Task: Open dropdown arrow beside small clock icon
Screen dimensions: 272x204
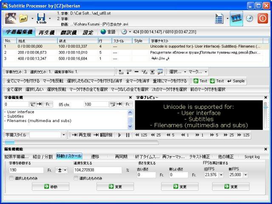Action: 130,32
